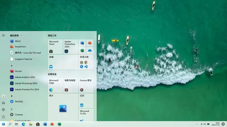Open the small OneDrive tile
Viewport: 227px width, 127px height.
point(90,50)
